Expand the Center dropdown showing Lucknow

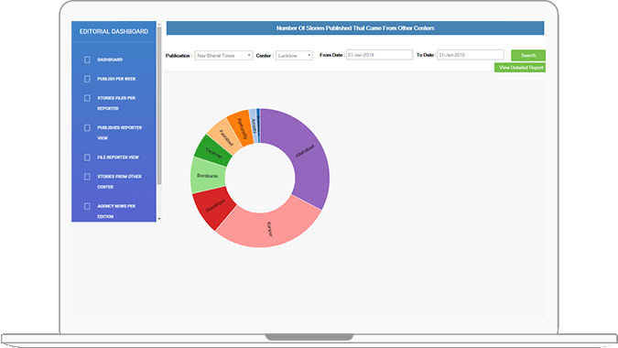(x=294, y=56)
